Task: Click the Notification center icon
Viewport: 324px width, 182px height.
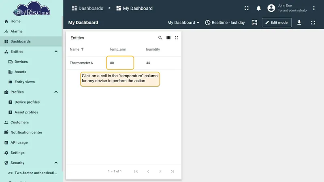Action: coord(6,132)
